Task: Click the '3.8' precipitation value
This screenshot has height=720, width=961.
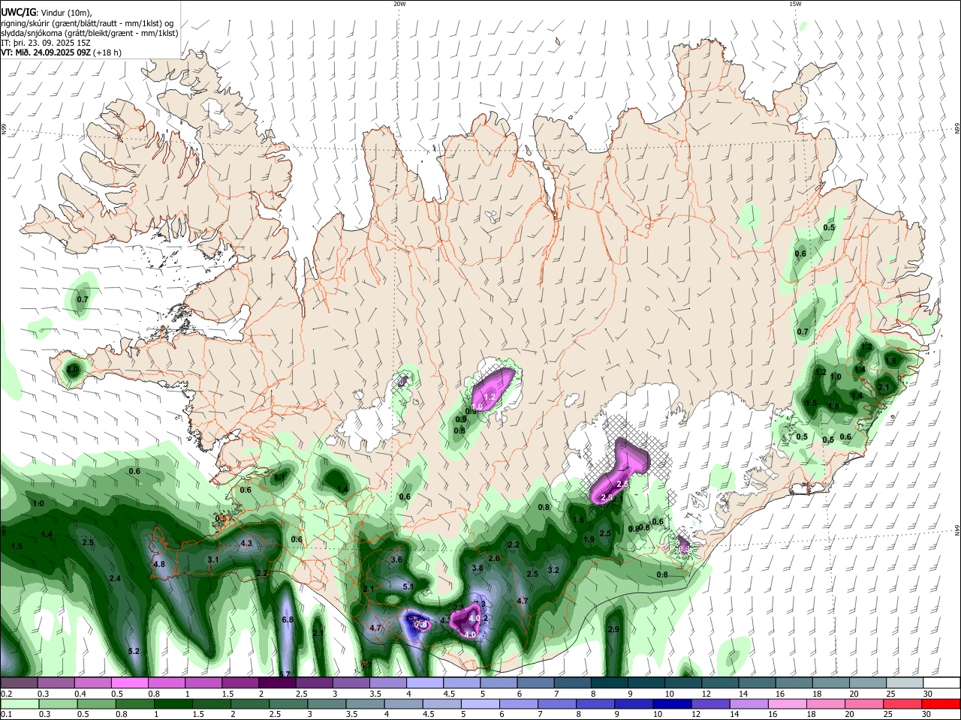Action: pyautogui.click(x=477, y=568)
